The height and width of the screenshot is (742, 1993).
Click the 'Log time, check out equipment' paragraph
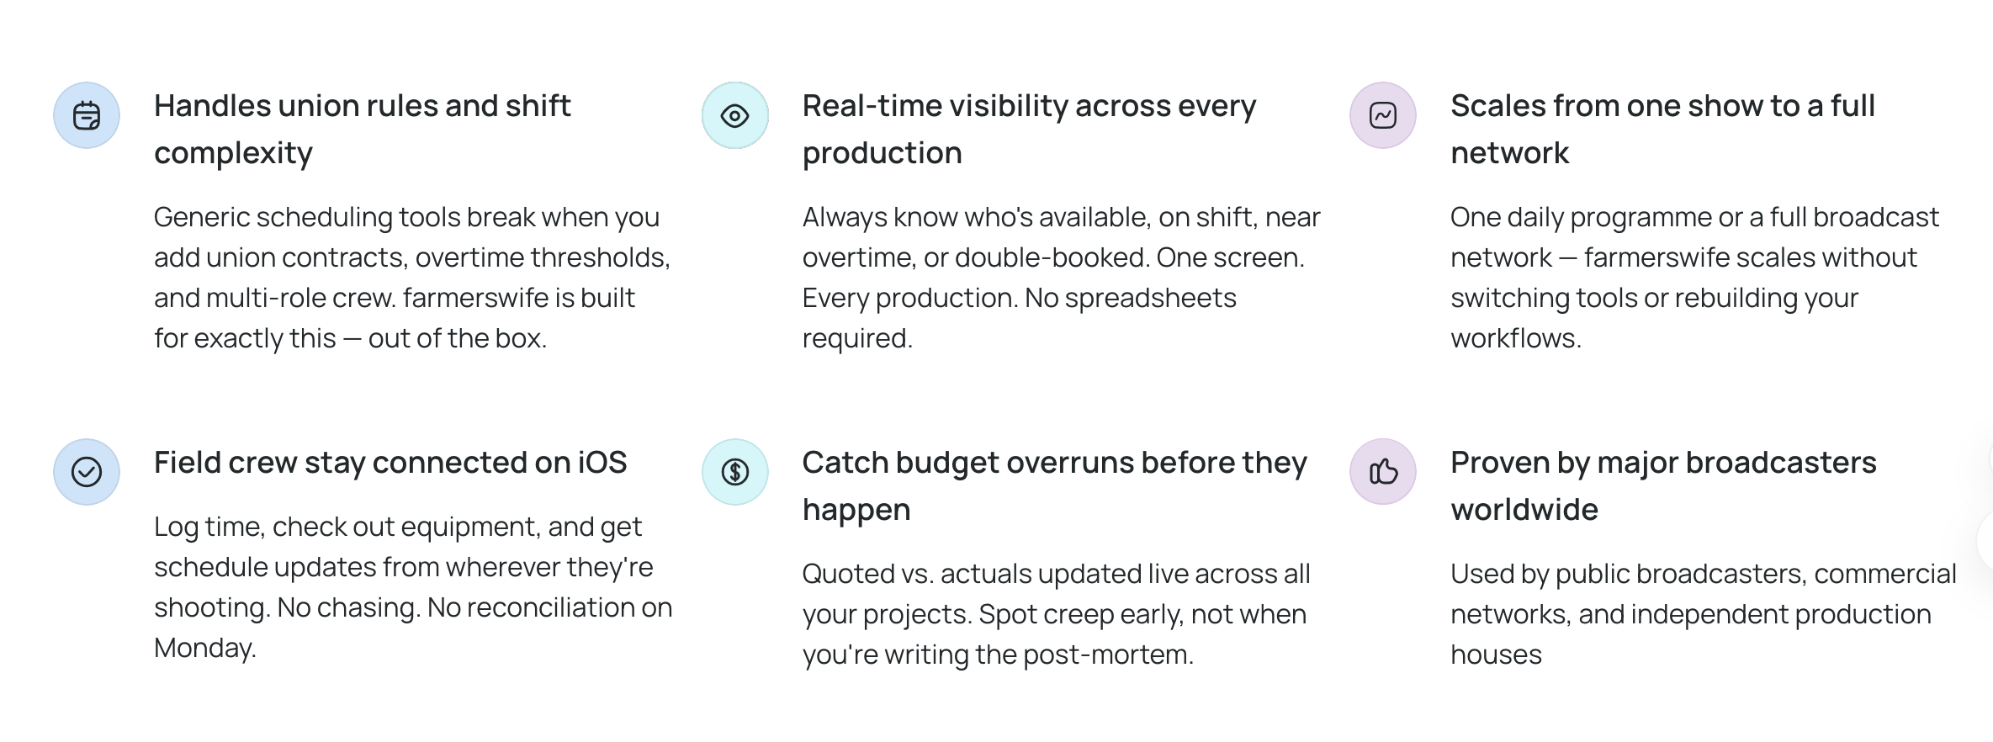click(x=412, y=586)
